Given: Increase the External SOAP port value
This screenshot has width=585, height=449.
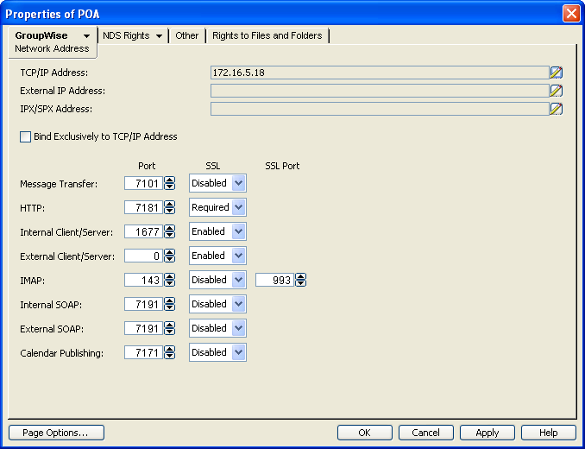Looking at the screenshot, I should point(170,325).
